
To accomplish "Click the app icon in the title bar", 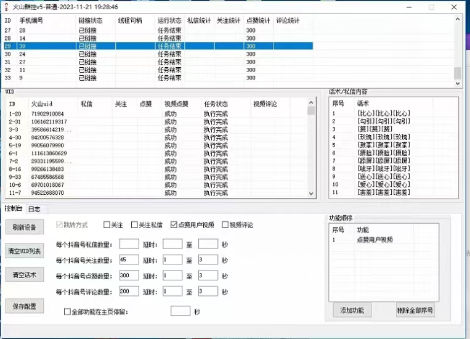I will (x=6, y=6).
